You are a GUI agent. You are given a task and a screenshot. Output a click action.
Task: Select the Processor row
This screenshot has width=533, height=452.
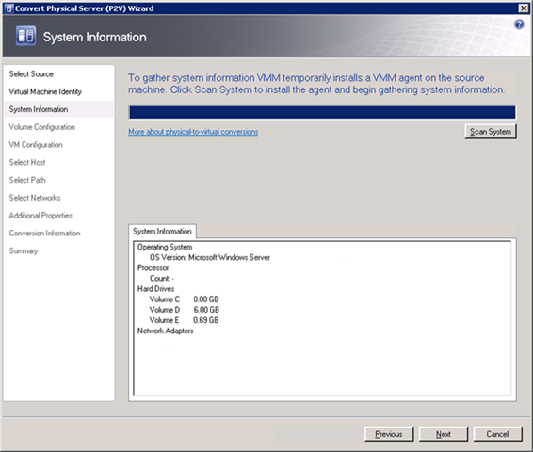point(153,268)
